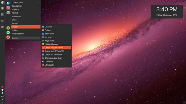Expand the Development submenu arrow
This screenshot has height=104, width=186.
39,6
